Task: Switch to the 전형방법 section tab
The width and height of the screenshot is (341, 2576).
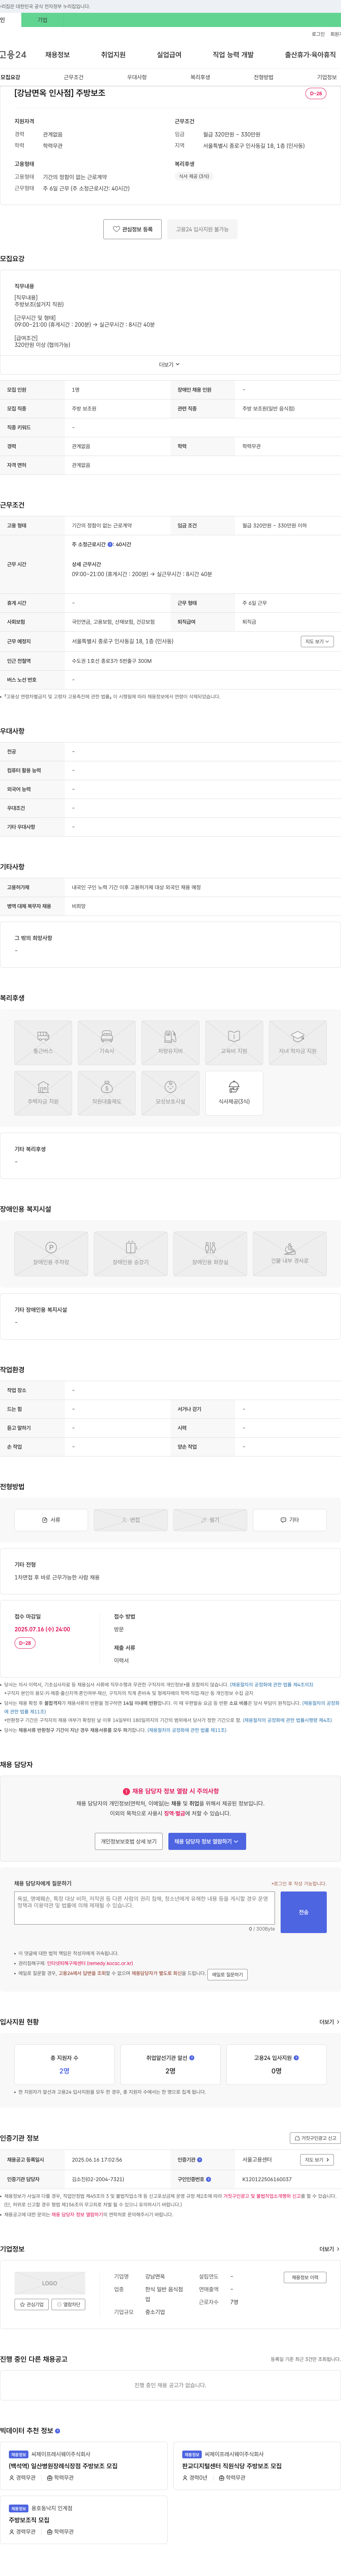Action: tap(263, 77)
